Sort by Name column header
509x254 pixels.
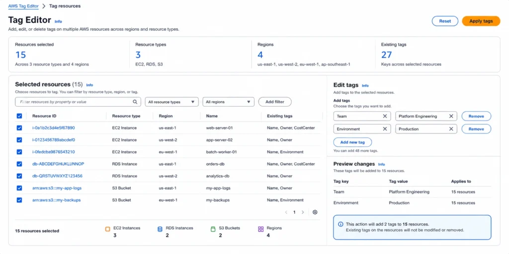tap(212, 116)
